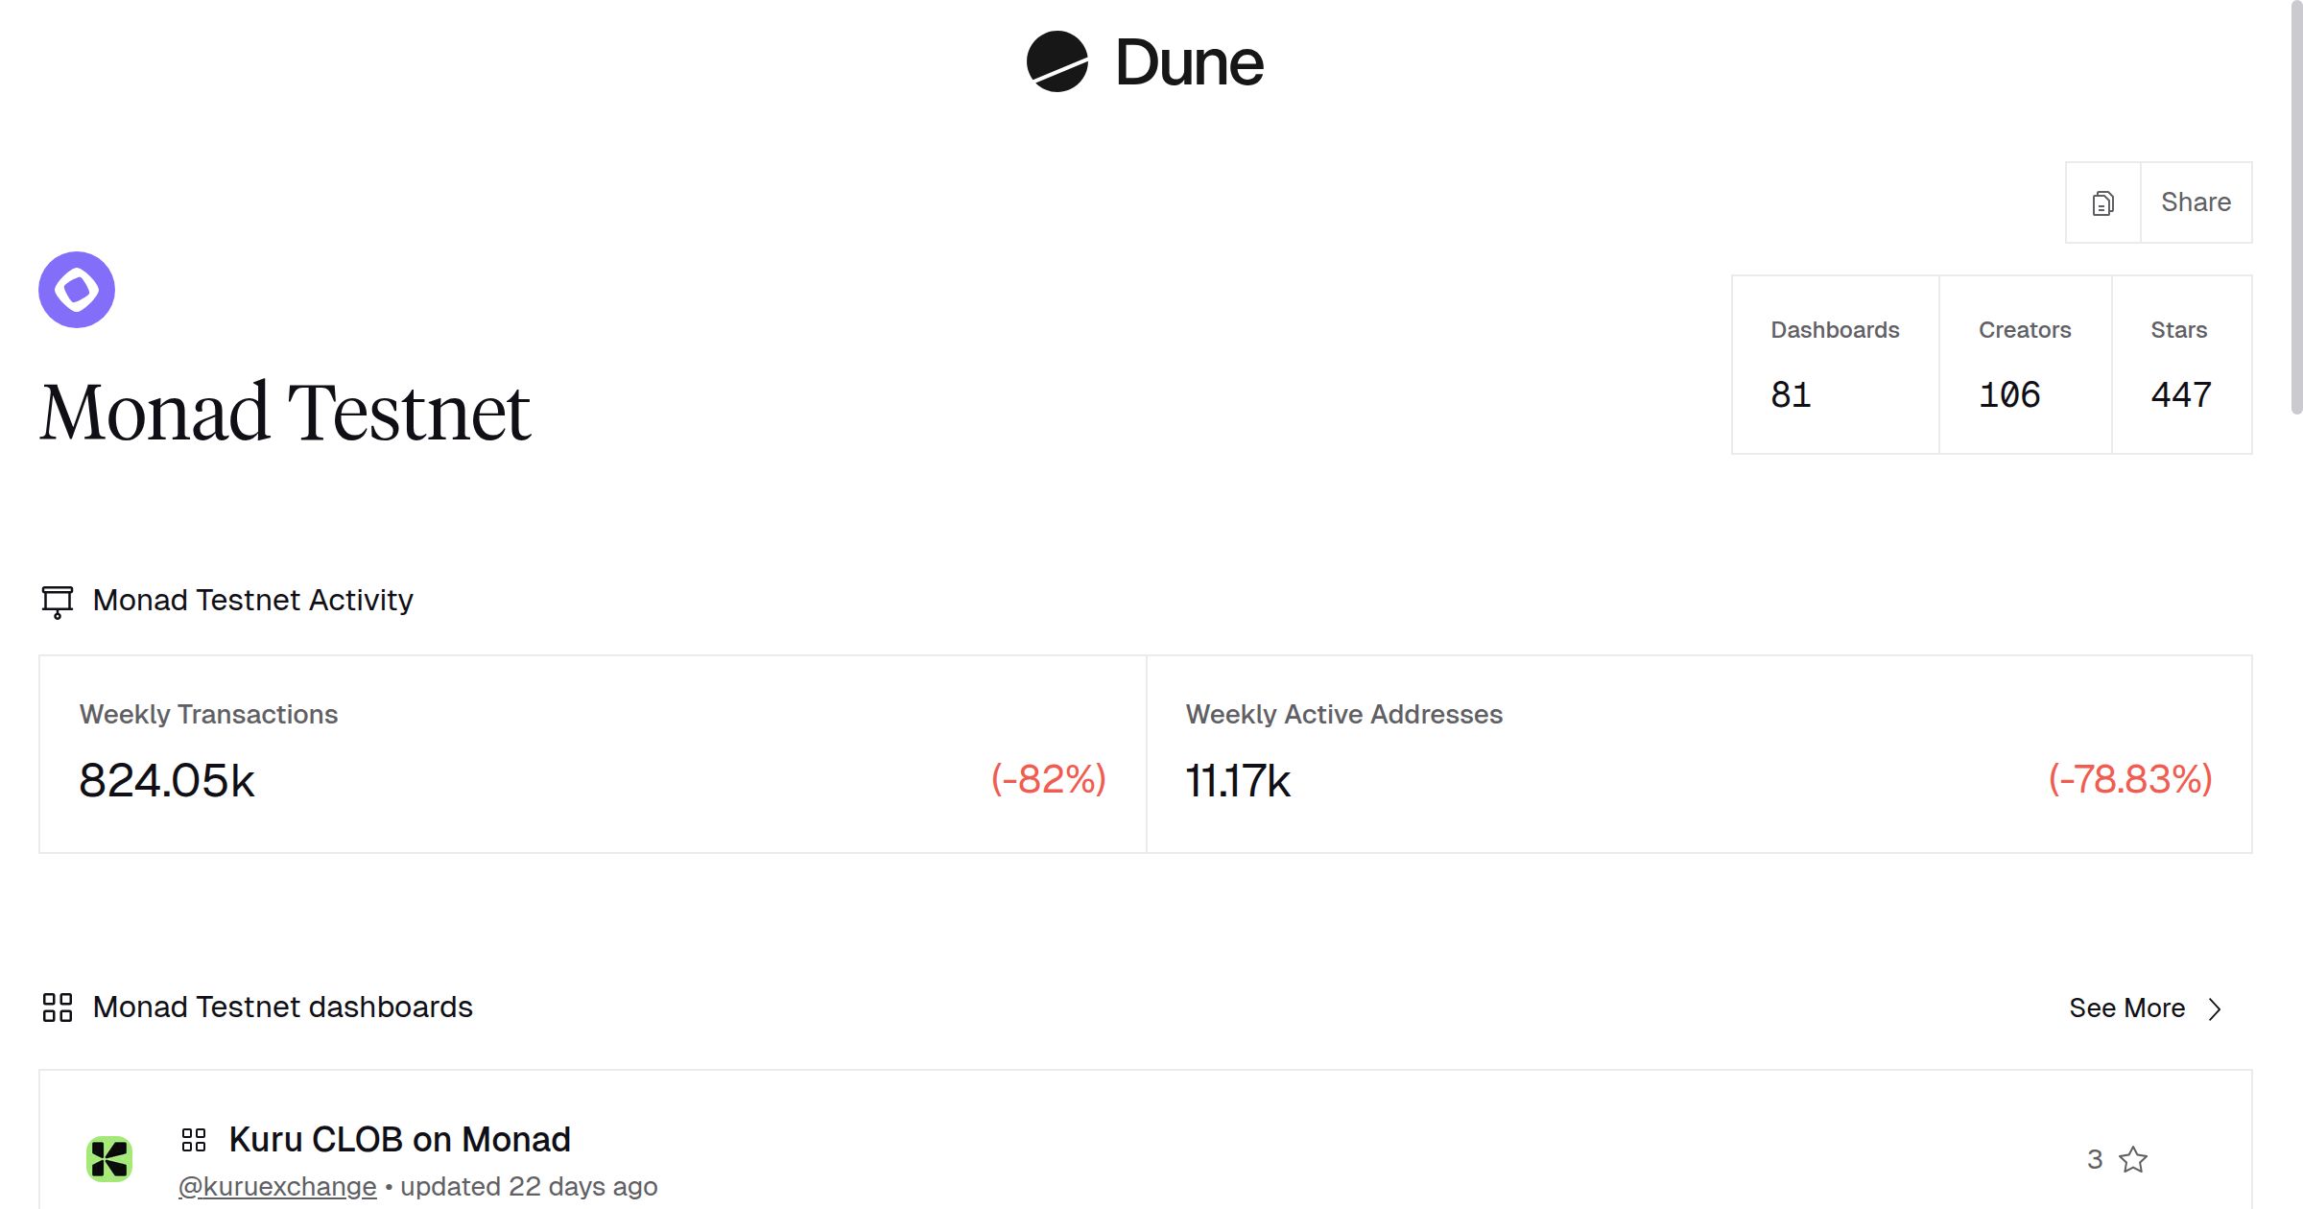The image size is (2303, 1209).
Task: Click the Dune wordmark text
Action: [1189, 63]
